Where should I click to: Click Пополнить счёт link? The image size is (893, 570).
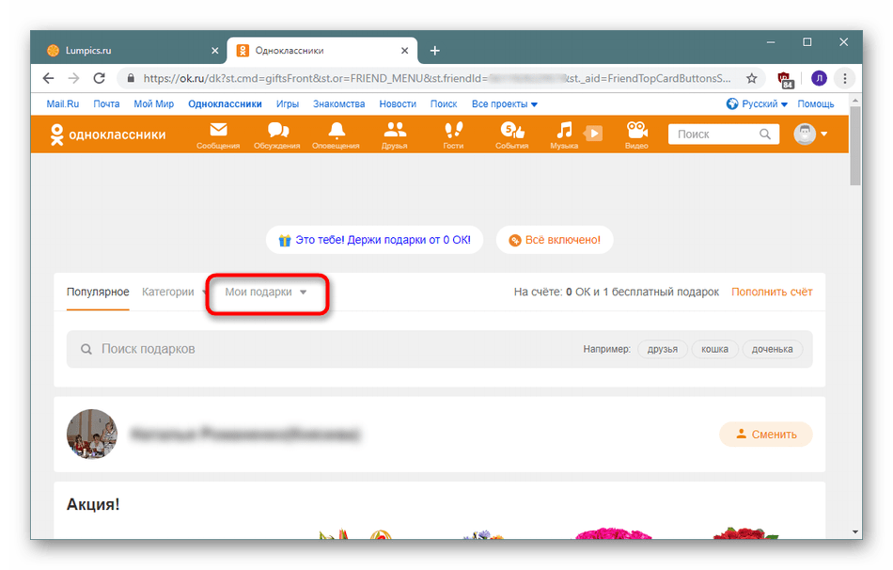click(x=772, y=292)
